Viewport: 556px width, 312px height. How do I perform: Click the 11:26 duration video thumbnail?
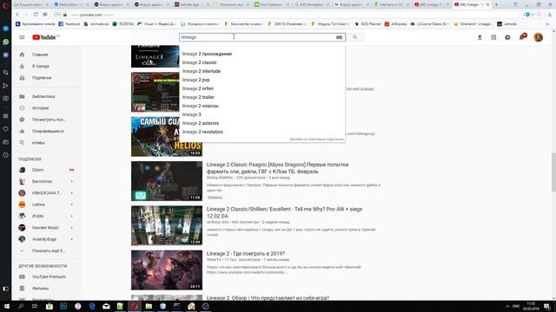click(x=167, y=181)
